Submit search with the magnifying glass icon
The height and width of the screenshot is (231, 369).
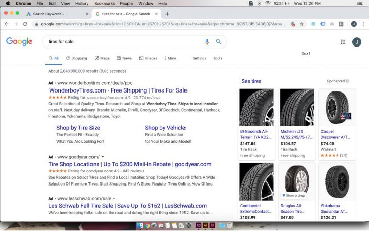218,42
